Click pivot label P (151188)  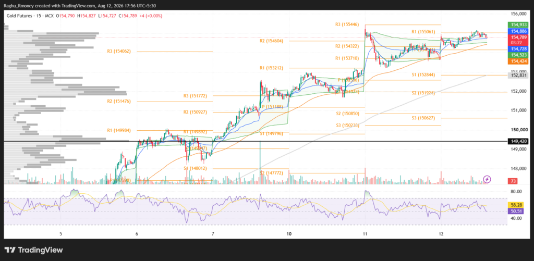[271, 107]
